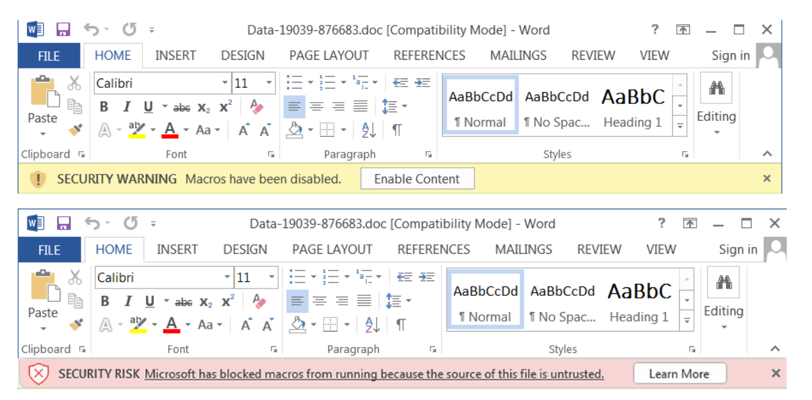Screen dimensions: 812x400
Task: Click Sort A-Z icon in top window
Action: click(x=369, y=130)
